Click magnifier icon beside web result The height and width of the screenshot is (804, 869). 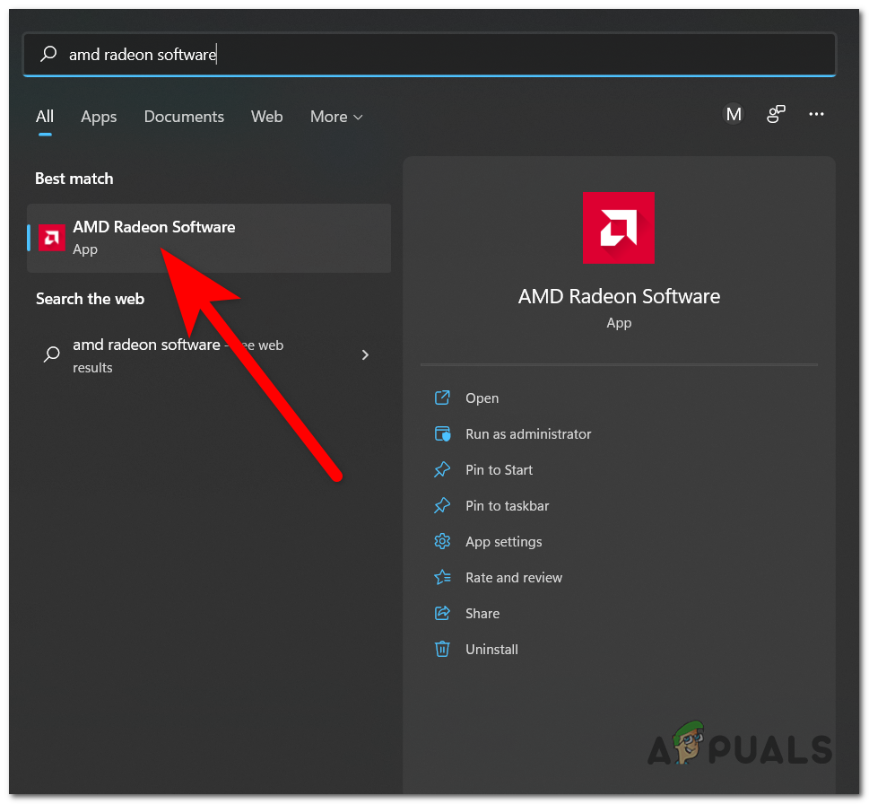[x=51, y=354]
